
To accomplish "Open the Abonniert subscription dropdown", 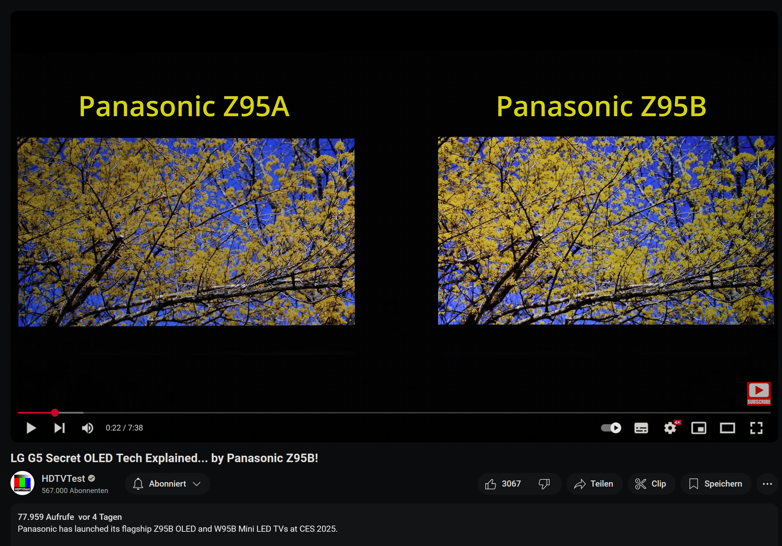I will tap(167, 484).
